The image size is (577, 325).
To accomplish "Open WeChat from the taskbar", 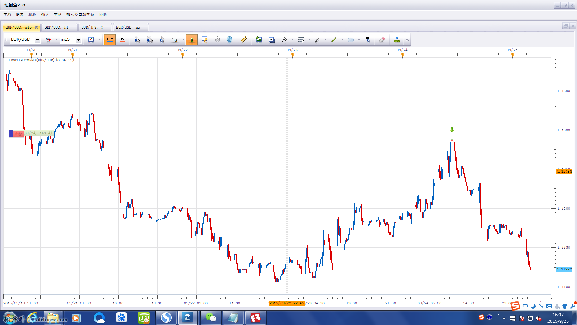I will [211, 318].
